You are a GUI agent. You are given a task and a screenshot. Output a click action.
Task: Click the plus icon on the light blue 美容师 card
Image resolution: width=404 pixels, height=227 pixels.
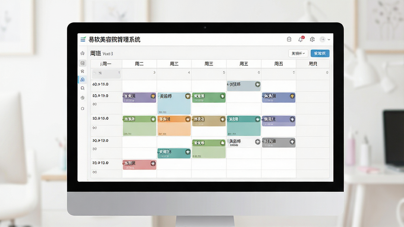(187, 96)
